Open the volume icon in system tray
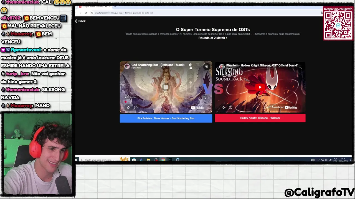Image resolution: width=355 pixels, height=199 pixels. 326,160
